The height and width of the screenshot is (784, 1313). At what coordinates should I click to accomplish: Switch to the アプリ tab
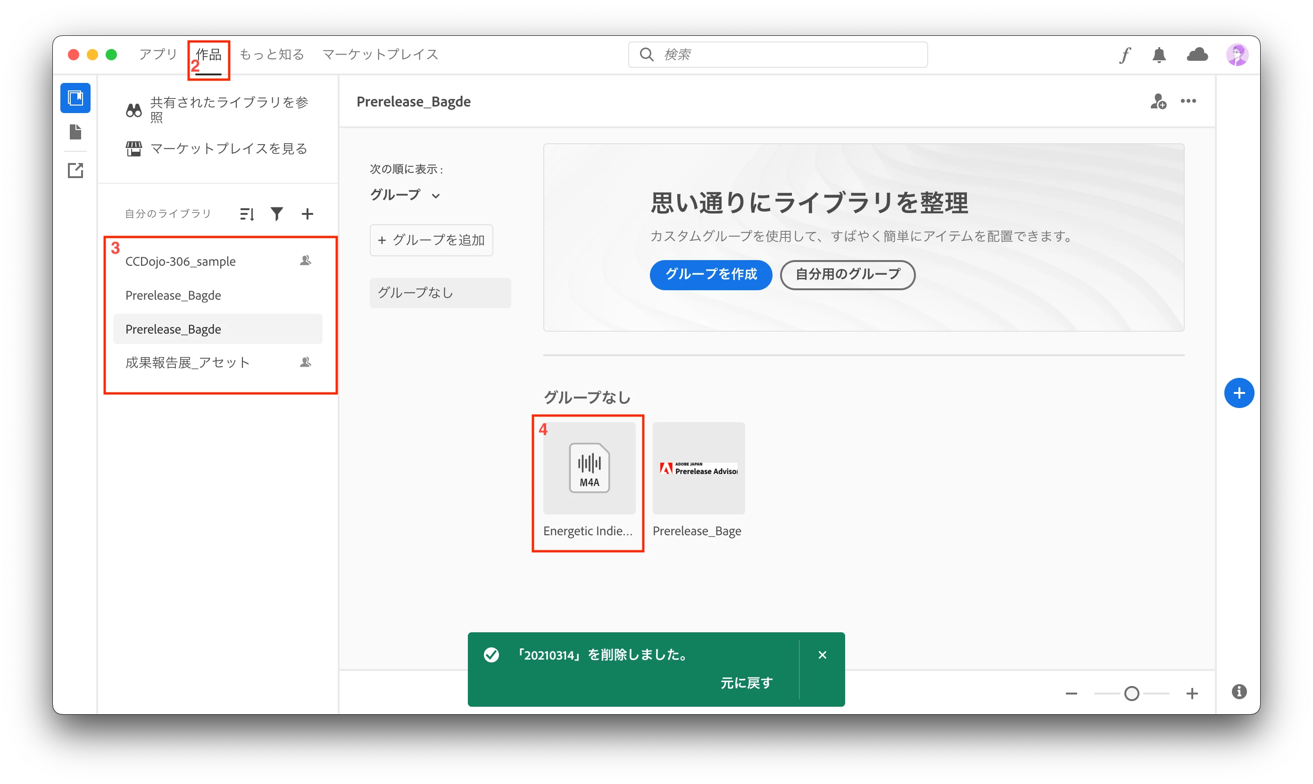[x=158, y=54]
